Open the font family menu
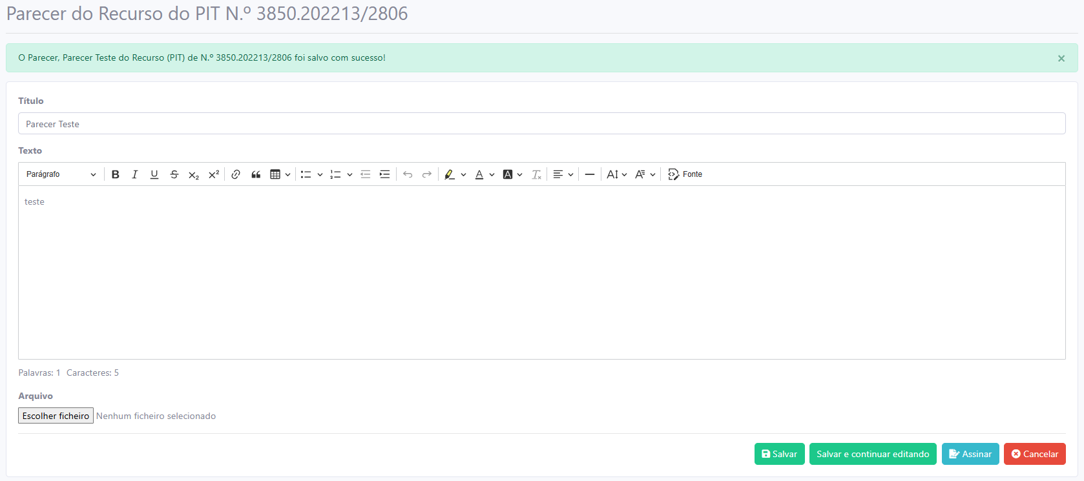Screen dimensions: 1084x481 tap(645, 174)
